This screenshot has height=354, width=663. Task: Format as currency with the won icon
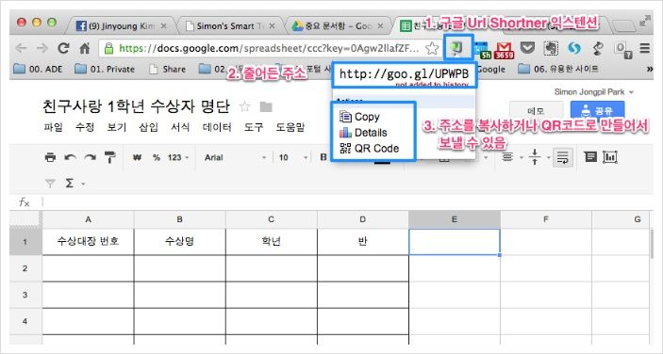pyautogui.click(x=137, y=157)
